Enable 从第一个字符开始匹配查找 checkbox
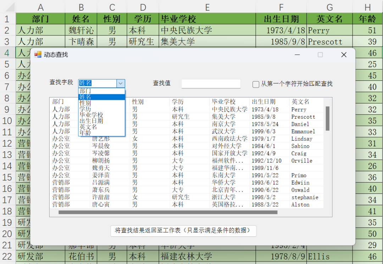The image size is (383, 264). tap(256, 84)
